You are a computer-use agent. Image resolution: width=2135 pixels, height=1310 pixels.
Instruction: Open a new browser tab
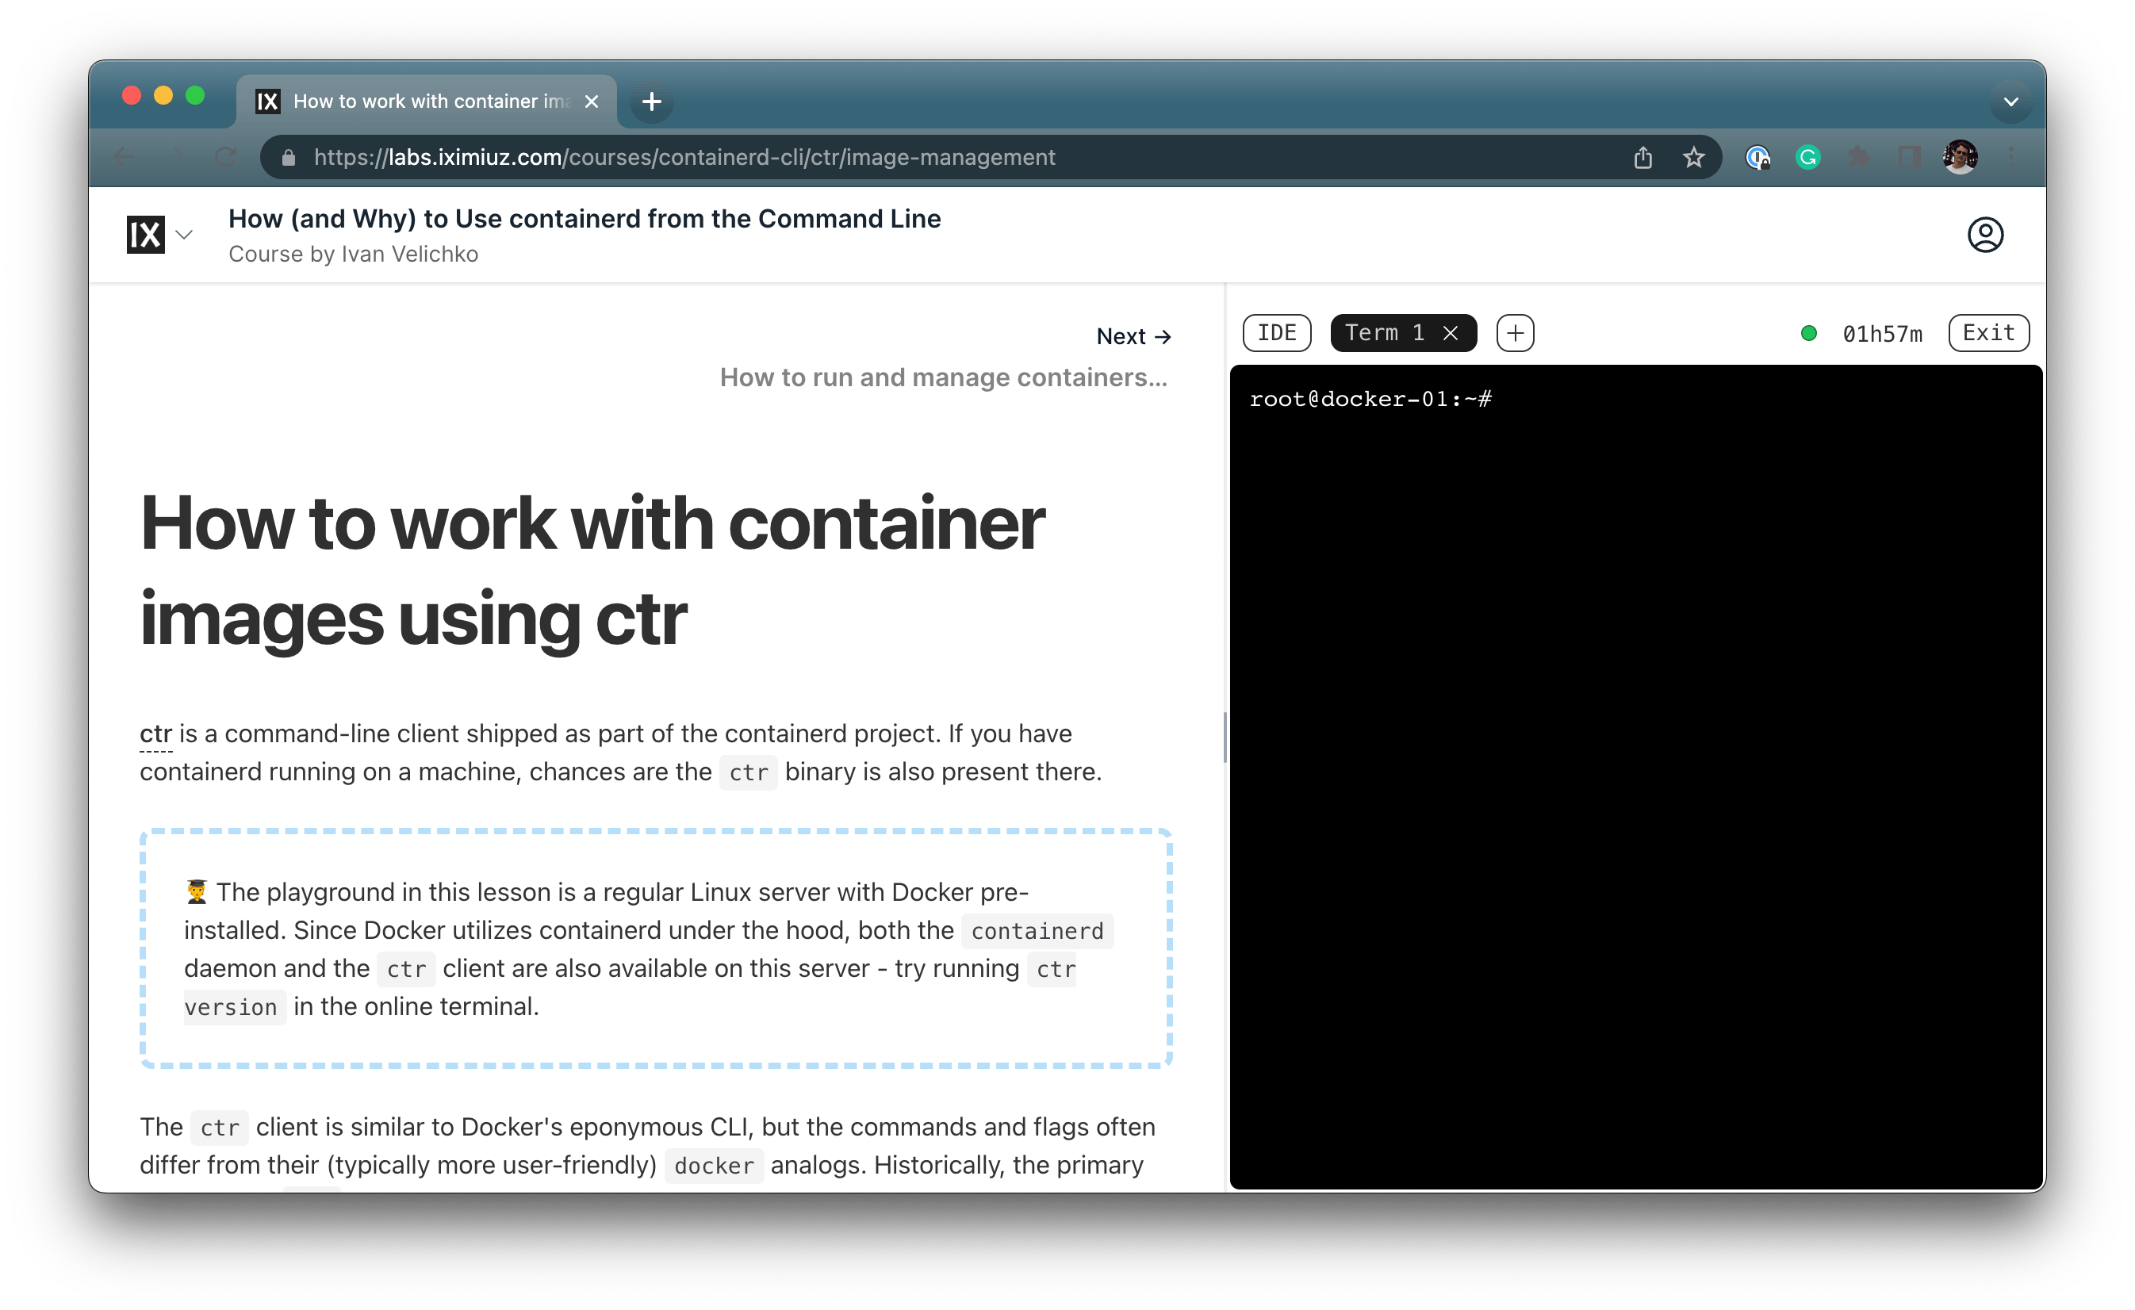[652, 102]
